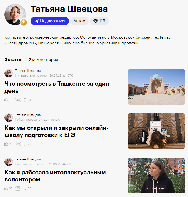Bookmark the intellectual volunteer article

point(25,189)
